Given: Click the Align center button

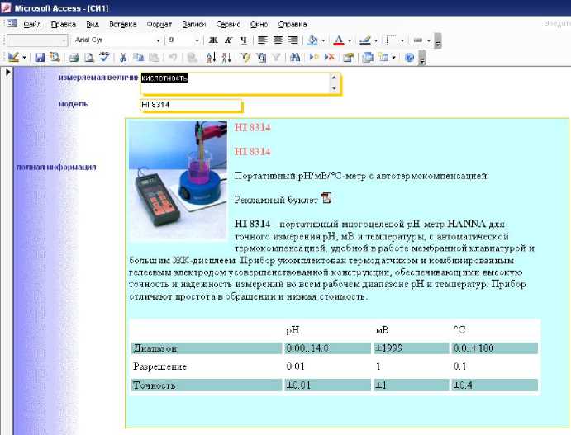Looking at the screenshot, I should [277, 40].
